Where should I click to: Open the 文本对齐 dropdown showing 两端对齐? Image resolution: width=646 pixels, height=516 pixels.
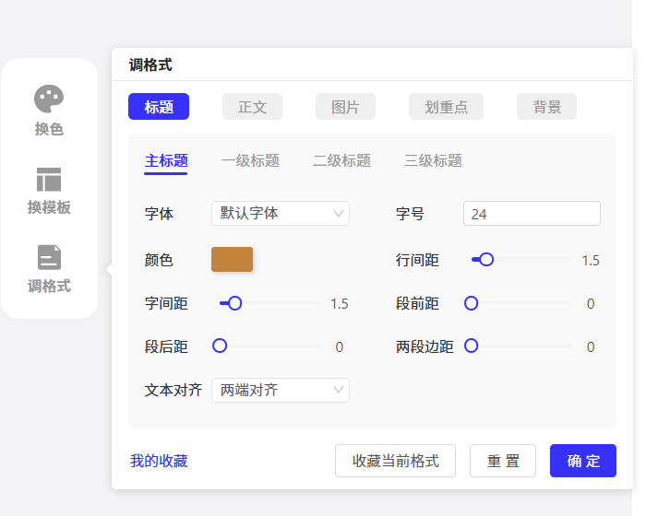tap(281, 390)
